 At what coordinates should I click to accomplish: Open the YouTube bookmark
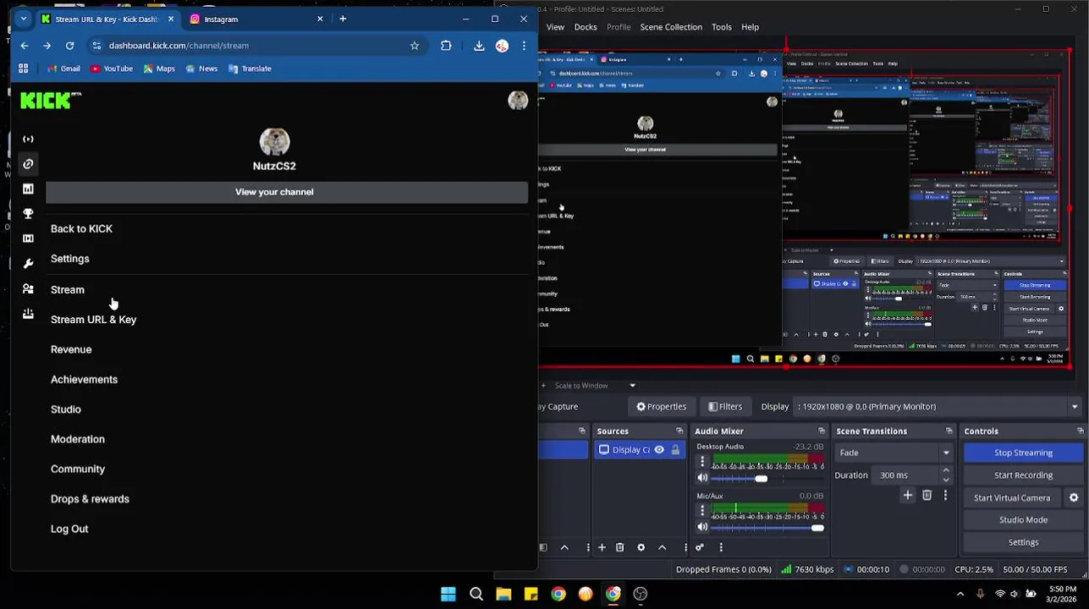[x=112, y=69]
